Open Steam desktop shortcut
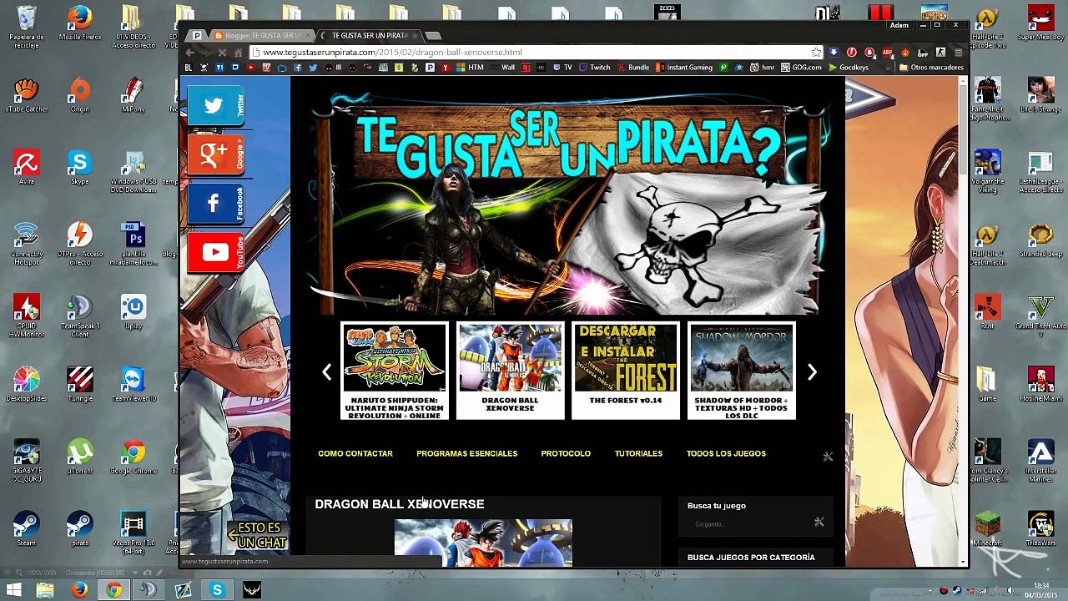1068x601 pixels. 27,528
